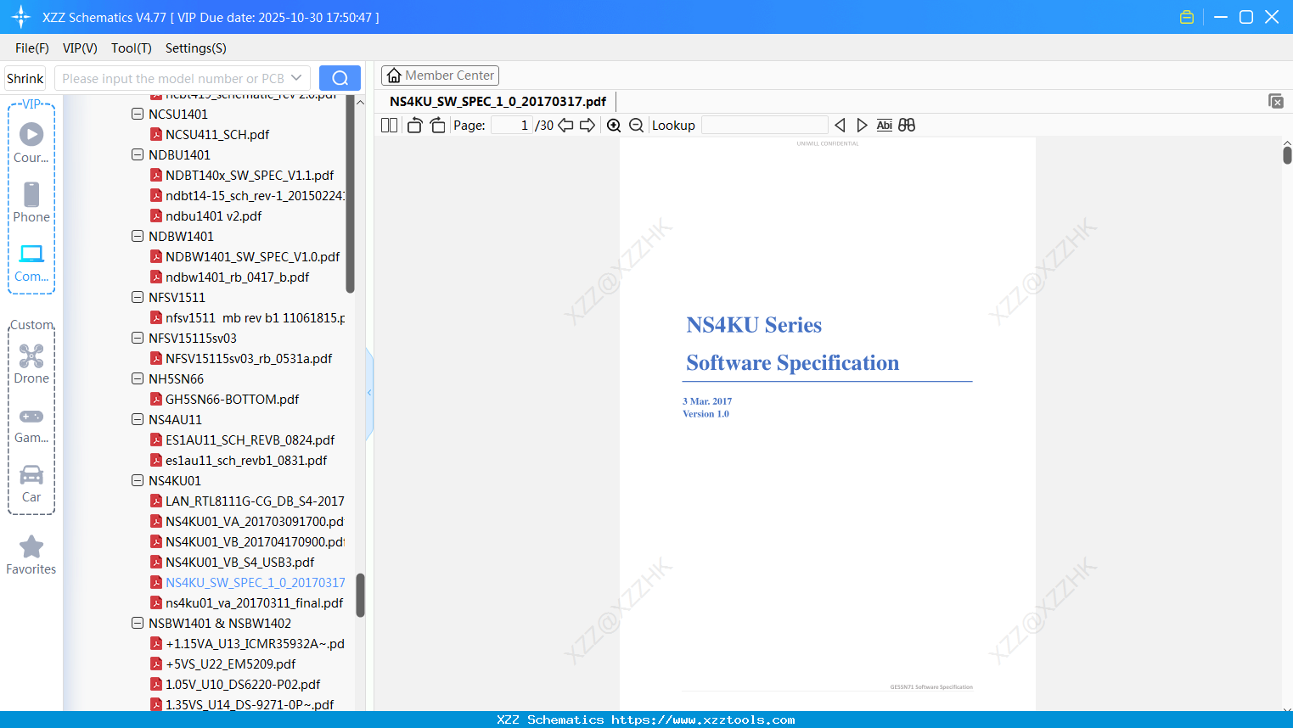
Task: Toggle the two-page view icon
Action: [x=389, y=125]
